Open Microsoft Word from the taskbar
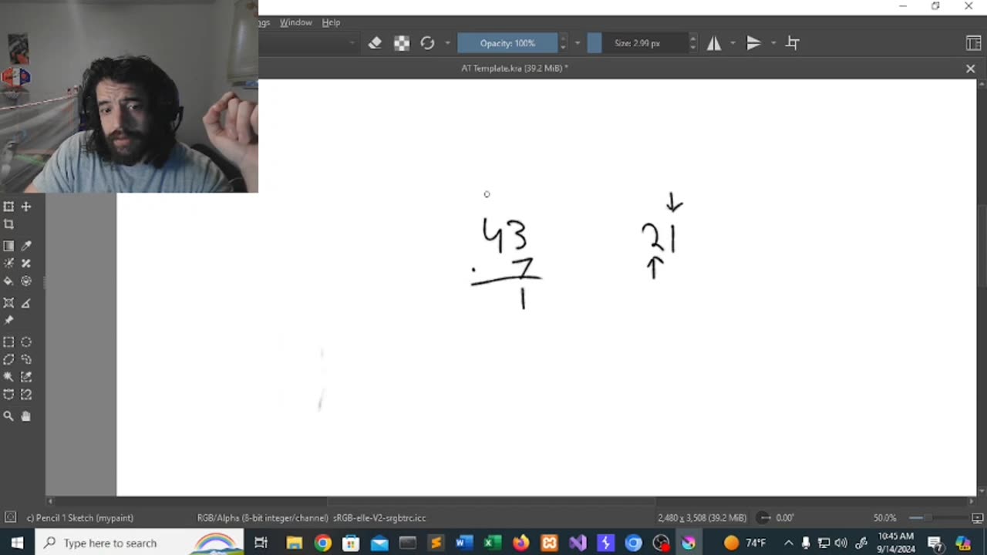 [463, 543]
